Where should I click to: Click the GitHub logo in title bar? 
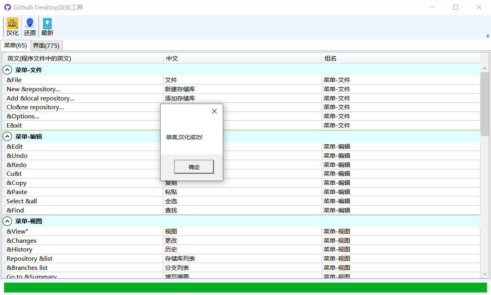tap(8, 7)
